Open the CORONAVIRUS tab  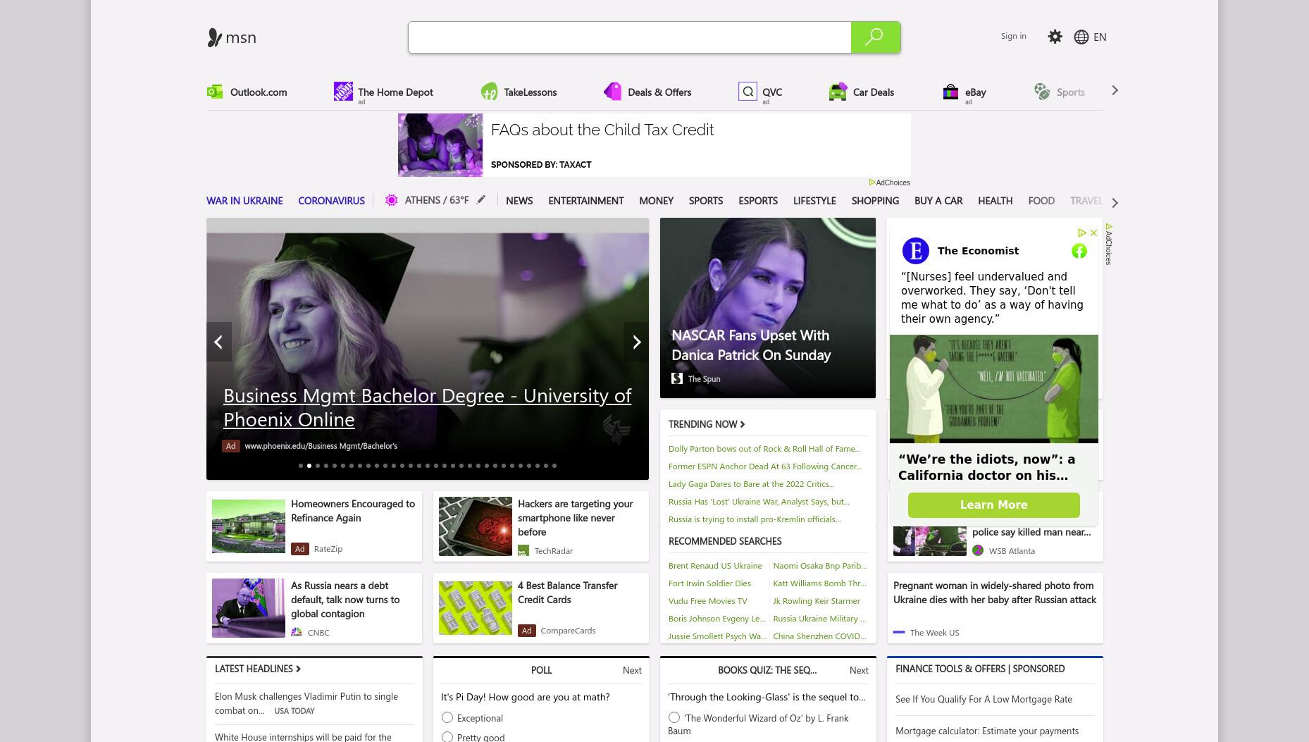331,201
